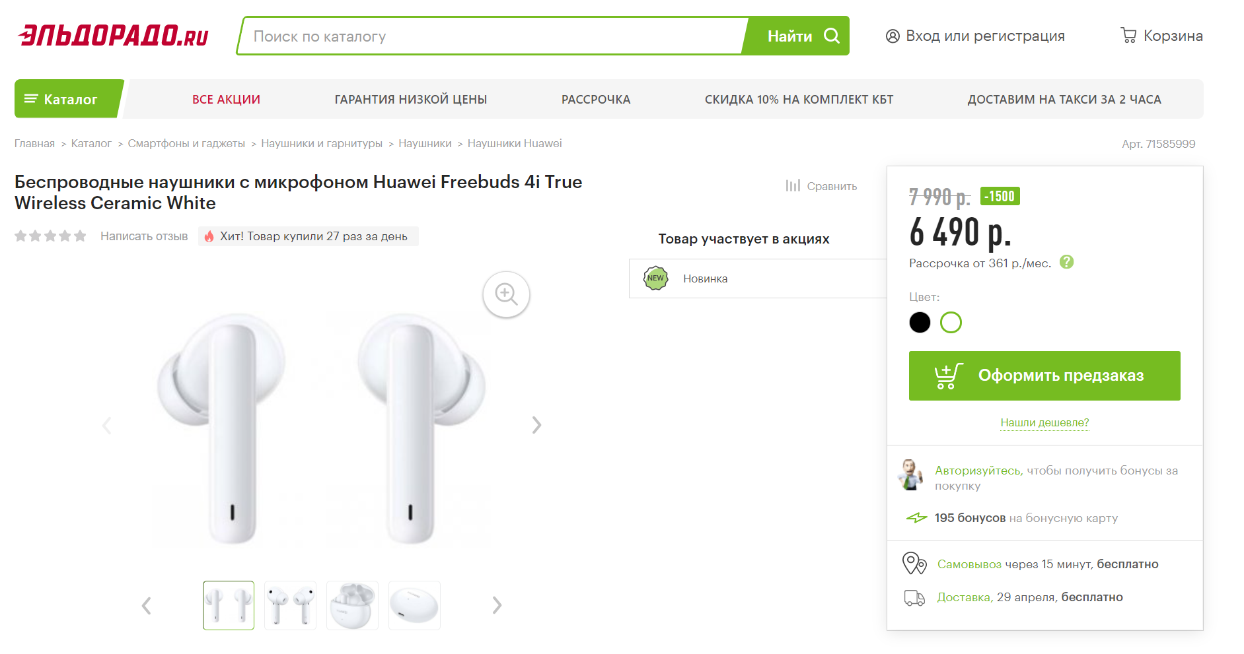The height and width of the screenshot is (654, 1244).
Task: Click the Оформить предзаказ button
Action: (x=1044, y=376)
